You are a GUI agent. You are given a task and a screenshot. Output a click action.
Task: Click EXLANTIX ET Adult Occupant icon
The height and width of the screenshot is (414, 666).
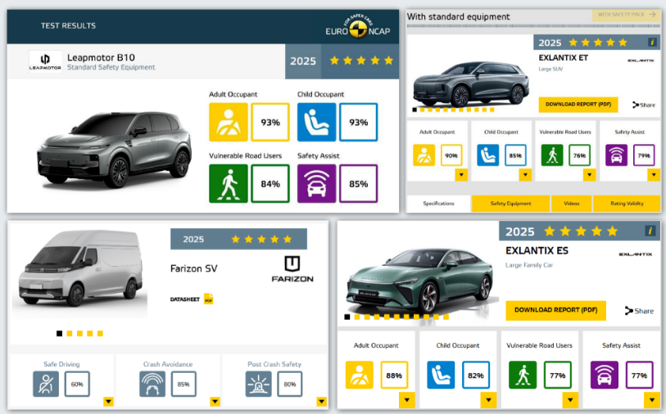pos(424,155)
